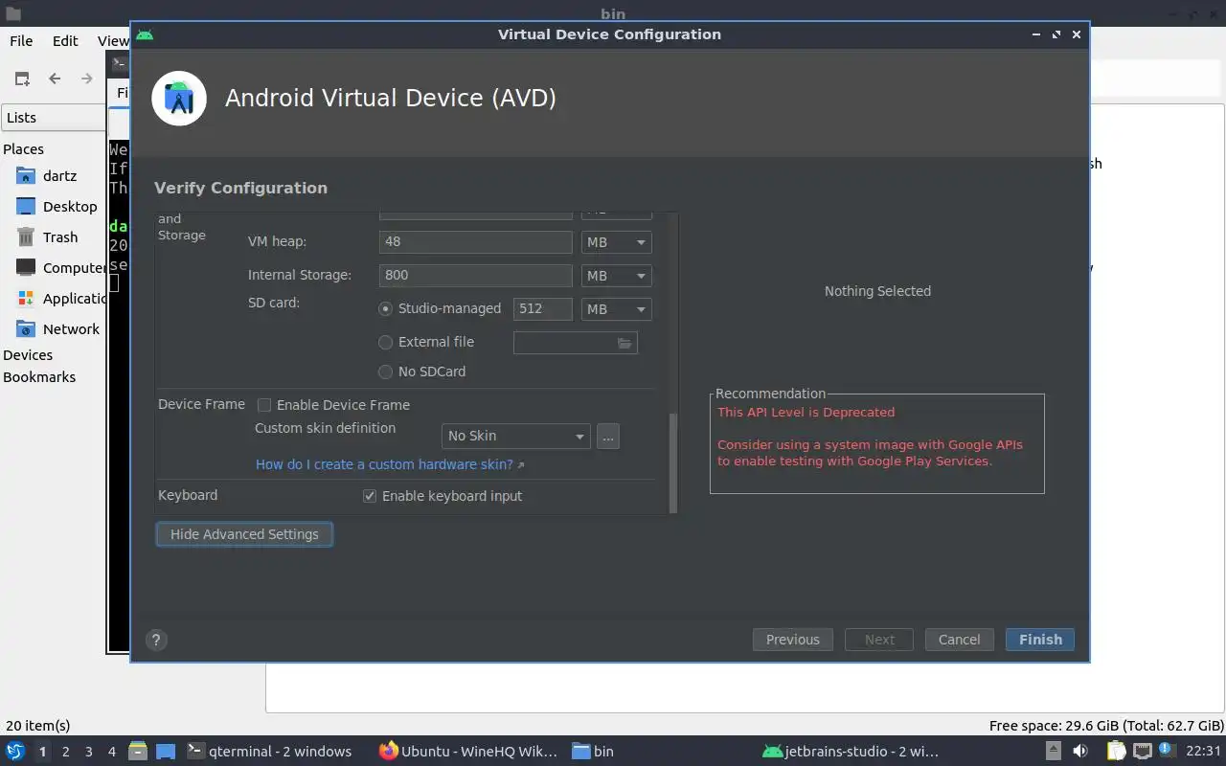Click the settings panel vertical scrollbar
Image resolution: width=1226 pixels, height=766 pixels.
pyautogui.click(x=672, y=462)
